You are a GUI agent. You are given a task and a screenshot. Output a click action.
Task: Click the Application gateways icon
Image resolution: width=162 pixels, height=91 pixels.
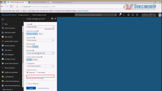(3, 72)
